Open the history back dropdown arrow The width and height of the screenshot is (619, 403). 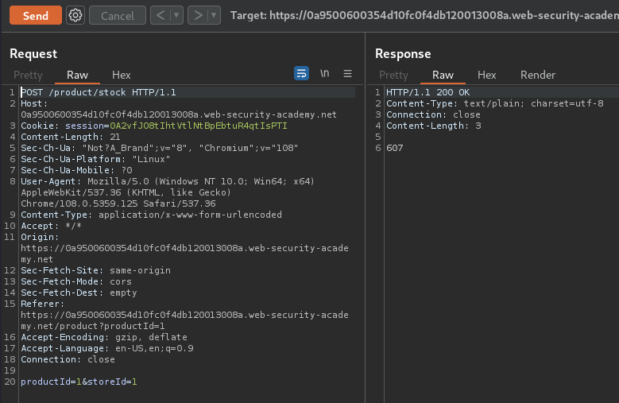tap(176, 15)
